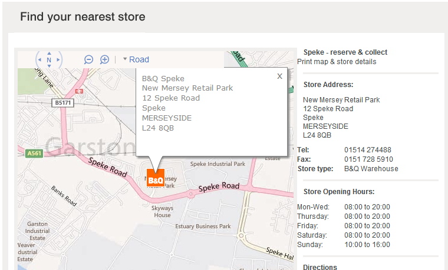
Task: Close the B&Q Speke info popup
Action: pyautogui.click(x=279, y=76)
